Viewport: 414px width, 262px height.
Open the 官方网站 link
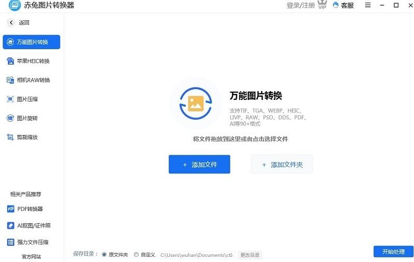[x=31, y=256]
